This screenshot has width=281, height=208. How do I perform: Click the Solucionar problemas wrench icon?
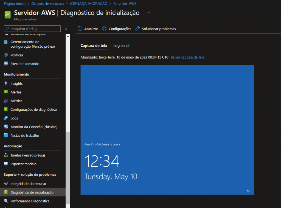pos(137,29)
